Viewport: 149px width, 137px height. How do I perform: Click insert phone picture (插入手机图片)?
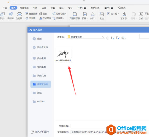(x=40, y=132)
